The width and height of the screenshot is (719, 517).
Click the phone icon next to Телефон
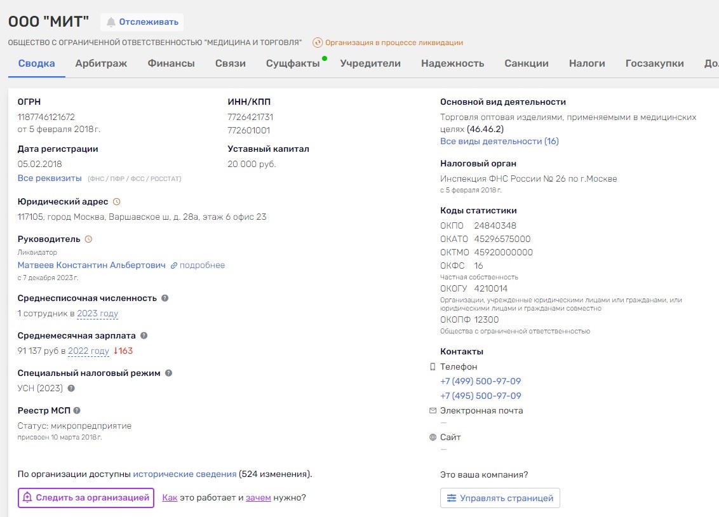point(433,366)
